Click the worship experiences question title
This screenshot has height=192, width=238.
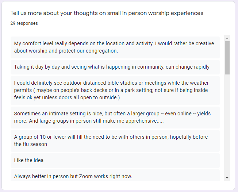pos(107,13)
